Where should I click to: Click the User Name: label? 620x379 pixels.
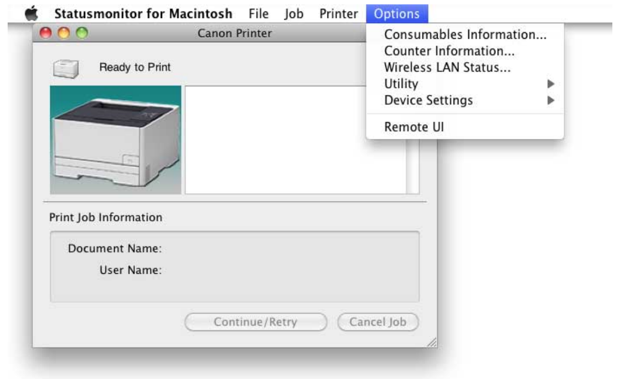(130, 270)
